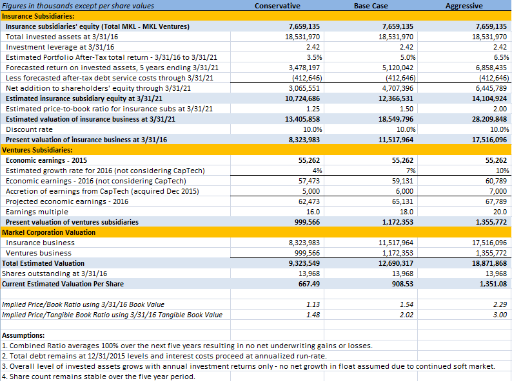Select the 59,131 economic earnings value
The image size is (512, 381).
[402, 181]
